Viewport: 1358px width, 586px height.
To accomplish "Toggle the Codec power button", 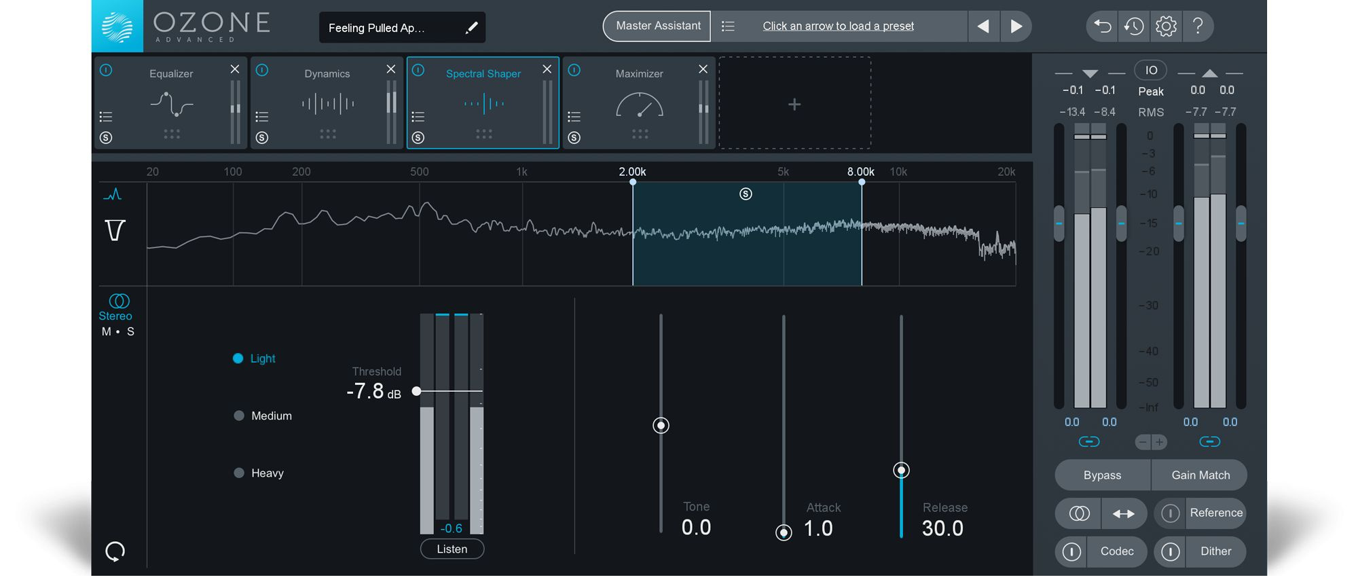I will [1071, 552].
